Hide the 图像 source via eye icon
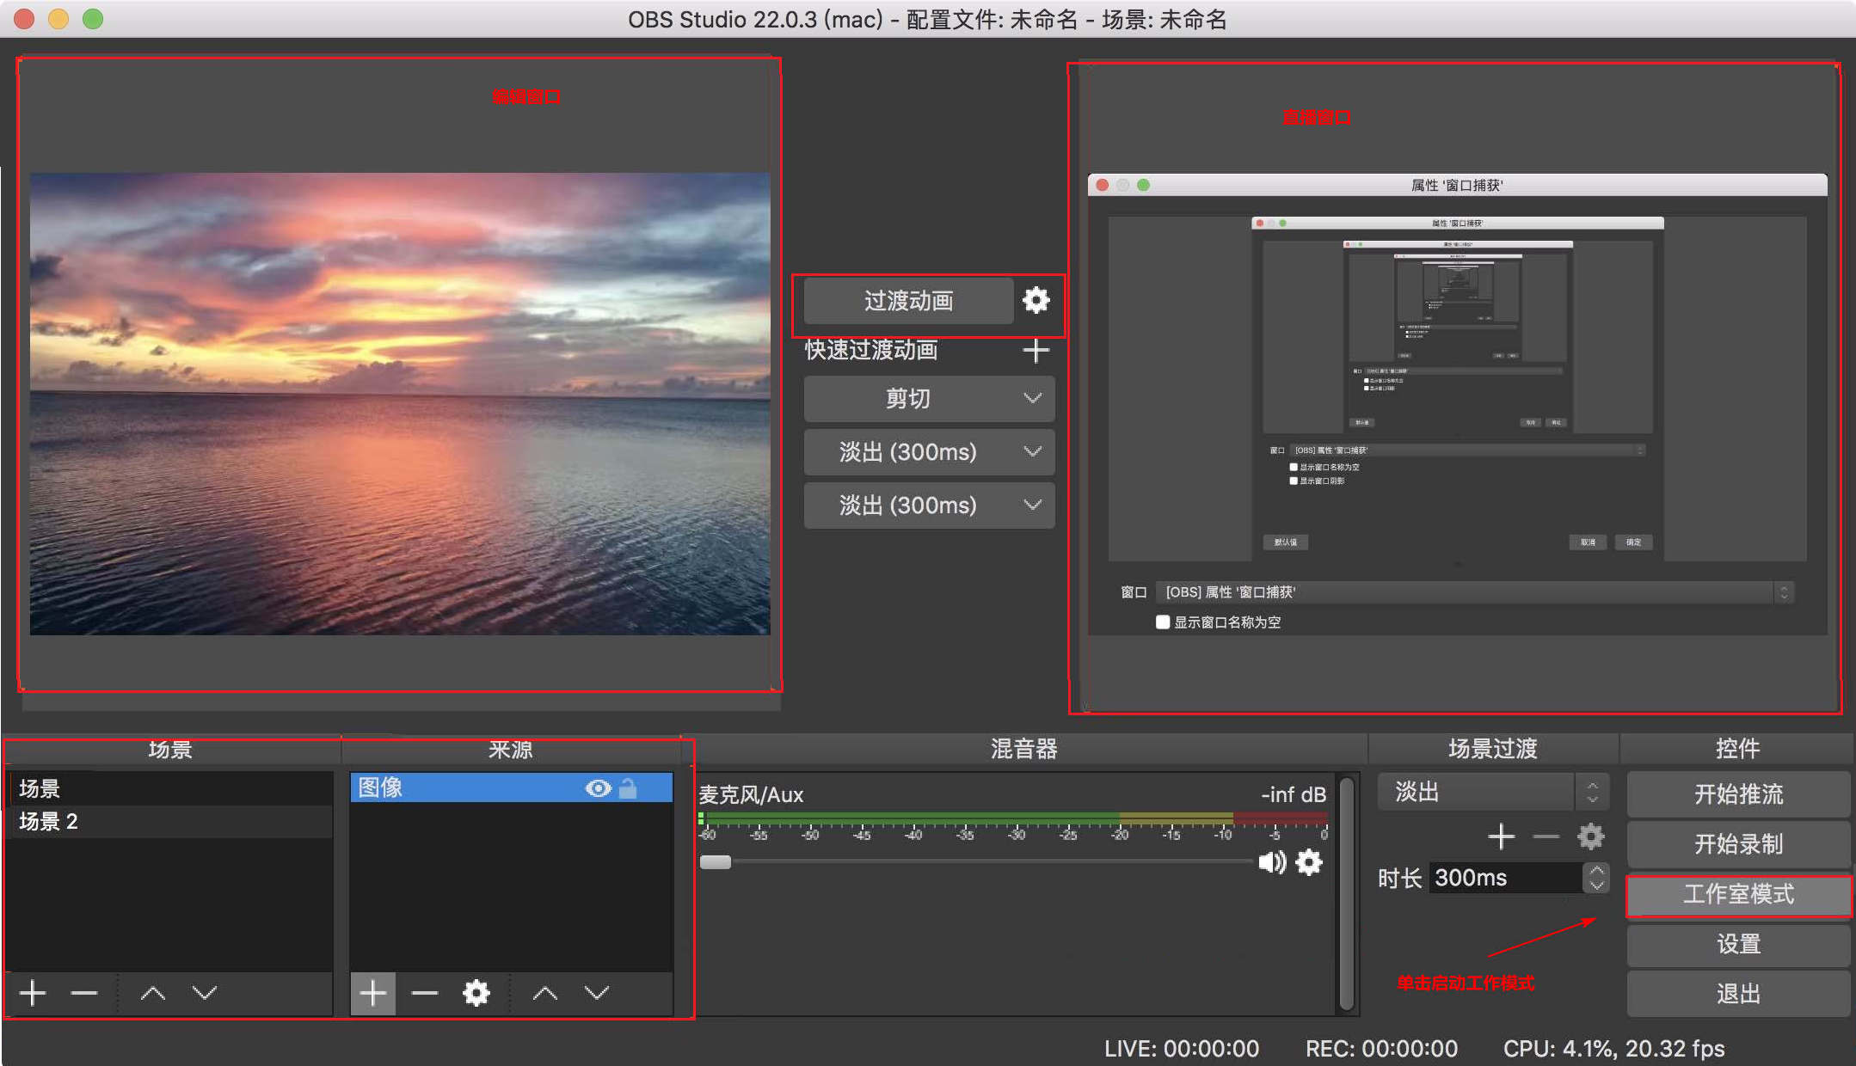 point(598,787)
